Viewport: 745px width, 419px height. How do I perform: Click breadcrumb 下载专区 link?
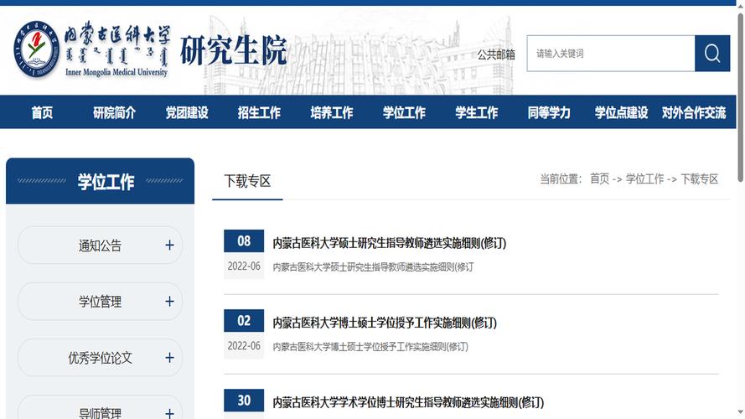tap(700, 179)
